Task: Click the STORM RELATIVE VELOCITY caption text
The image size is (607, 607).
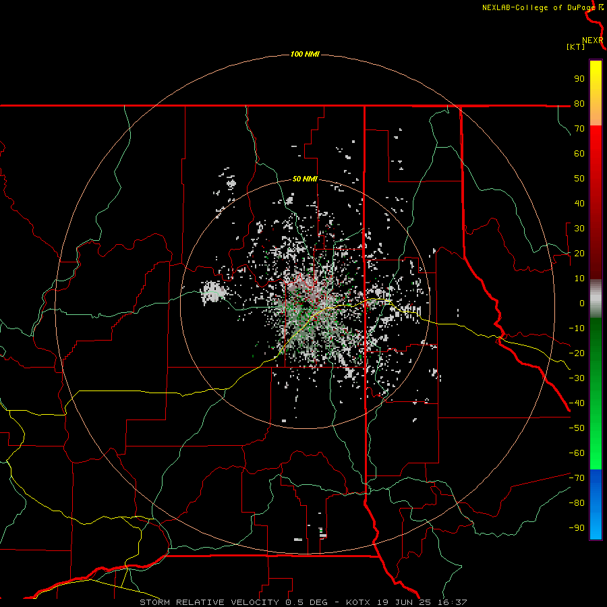Action: (209, 602)
